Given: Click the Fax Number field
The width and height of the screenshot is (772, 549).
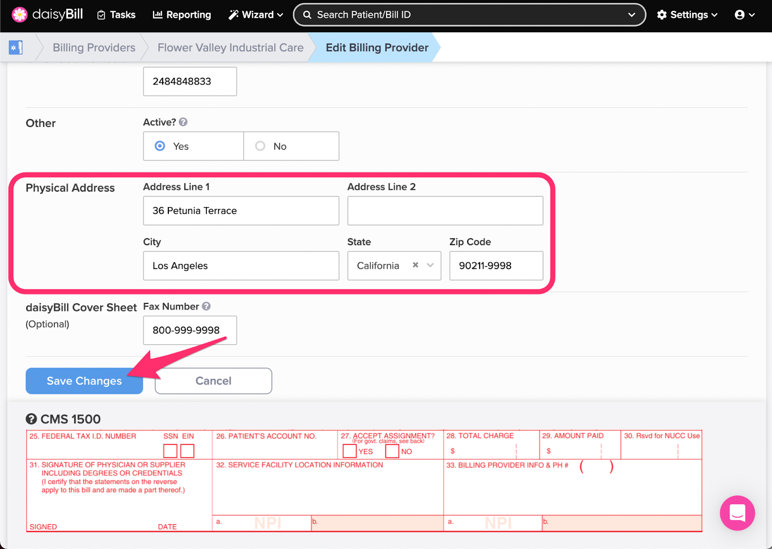Looking at the screenshot, I should tap(190, 330).
